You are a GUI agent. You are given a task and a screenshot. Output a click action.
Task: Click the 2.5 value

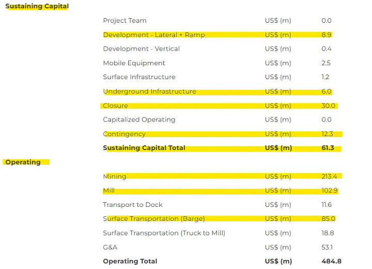tap(326, 63)
